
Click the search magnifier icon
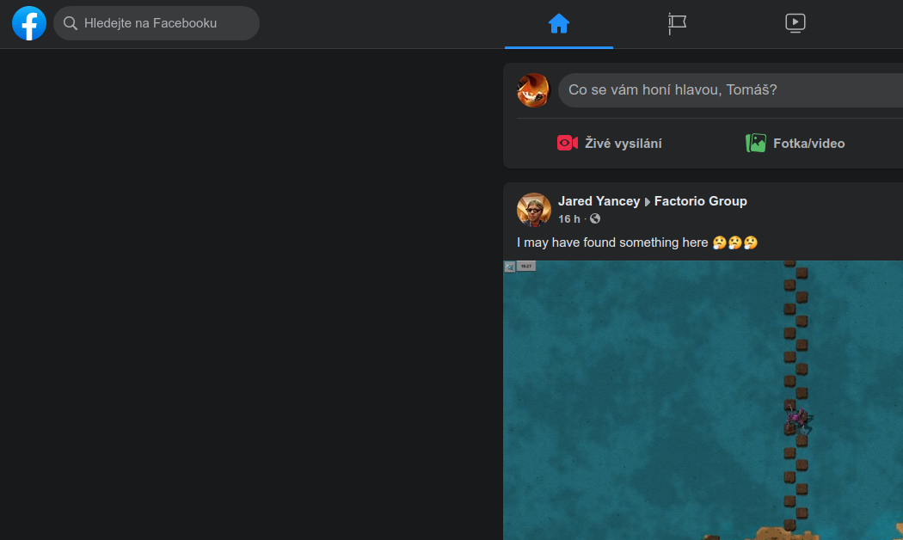[x=71, y=23]
